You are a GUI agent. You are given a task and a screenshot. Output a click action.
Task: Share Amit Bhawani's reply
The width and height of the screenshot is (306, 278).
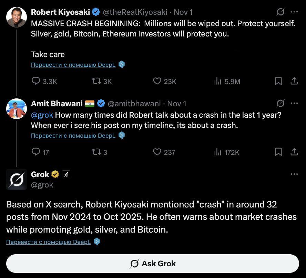coord(294,152)
